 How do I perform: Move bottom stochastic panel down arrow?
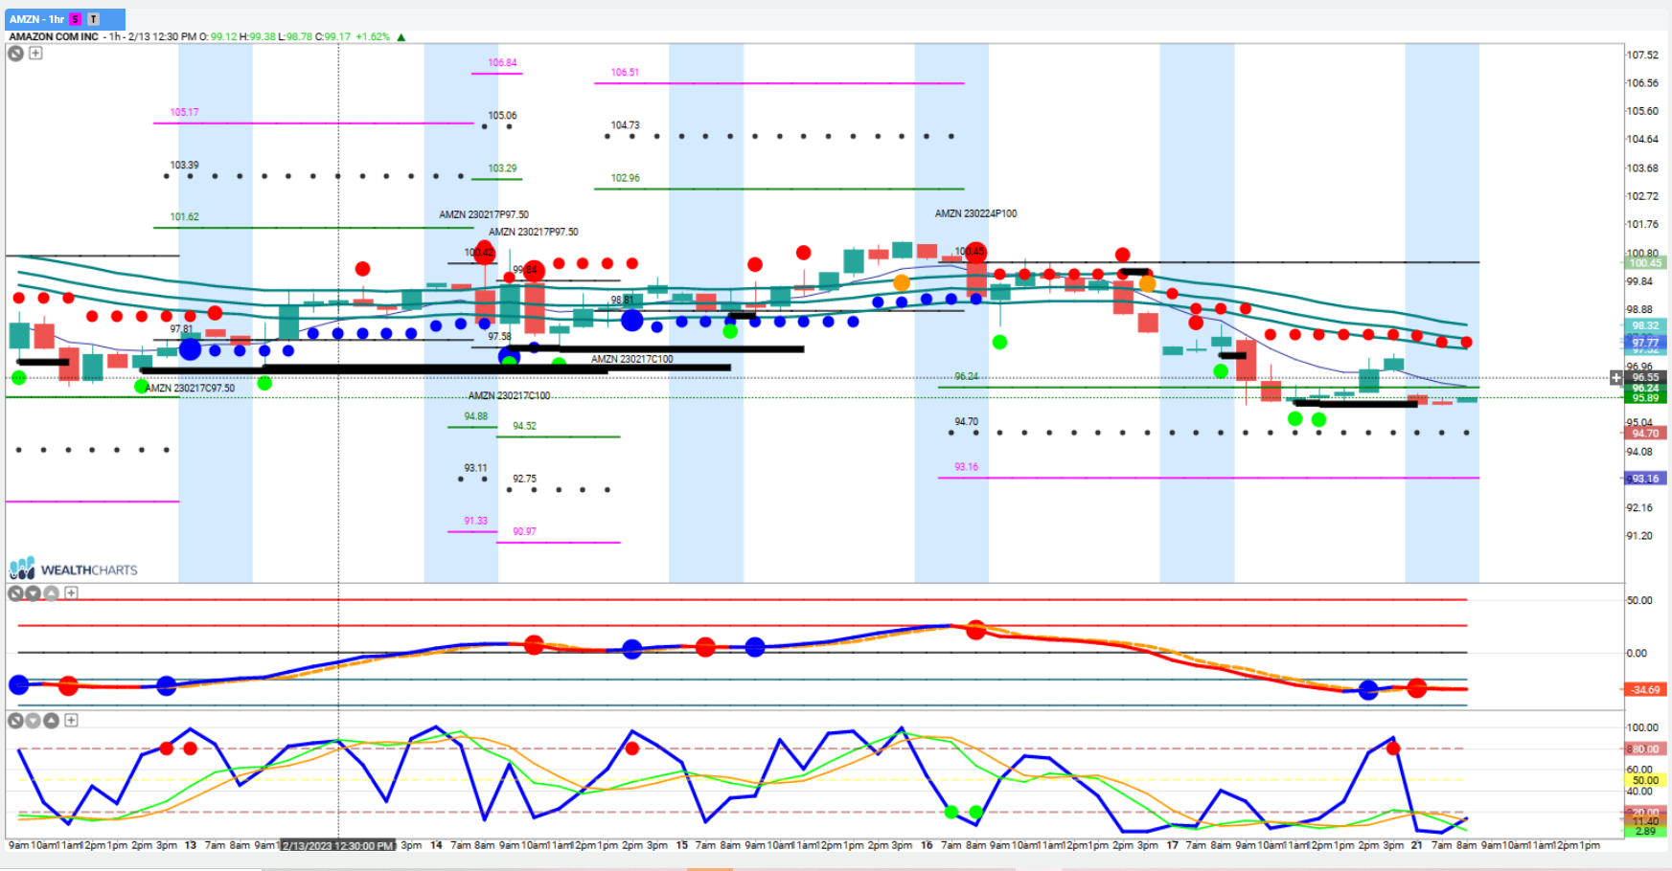pyautogui.click(x=33, y=721)
